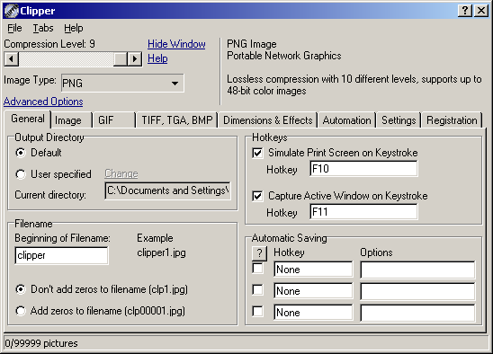Switch to the Registration tab

pyautogui.click(x=452, y=120)
